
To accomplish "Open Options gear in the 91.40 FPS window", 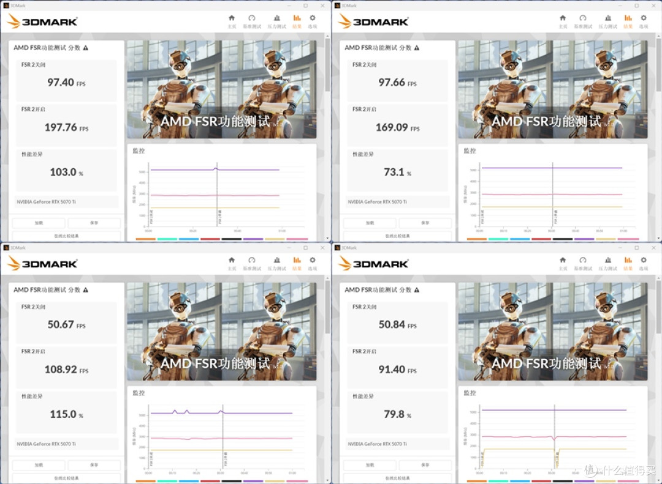I will (644, 263).
